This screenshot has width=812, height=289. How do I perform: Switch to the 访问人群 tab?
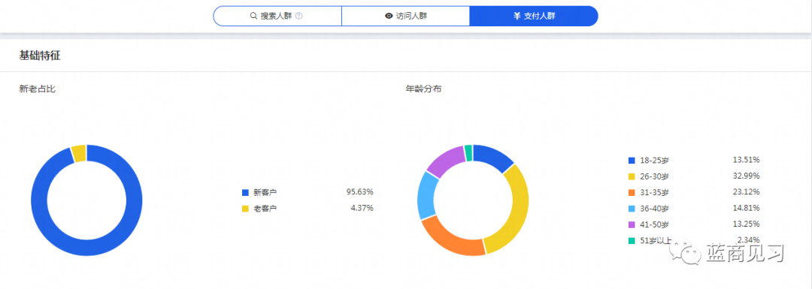(405, 16)
